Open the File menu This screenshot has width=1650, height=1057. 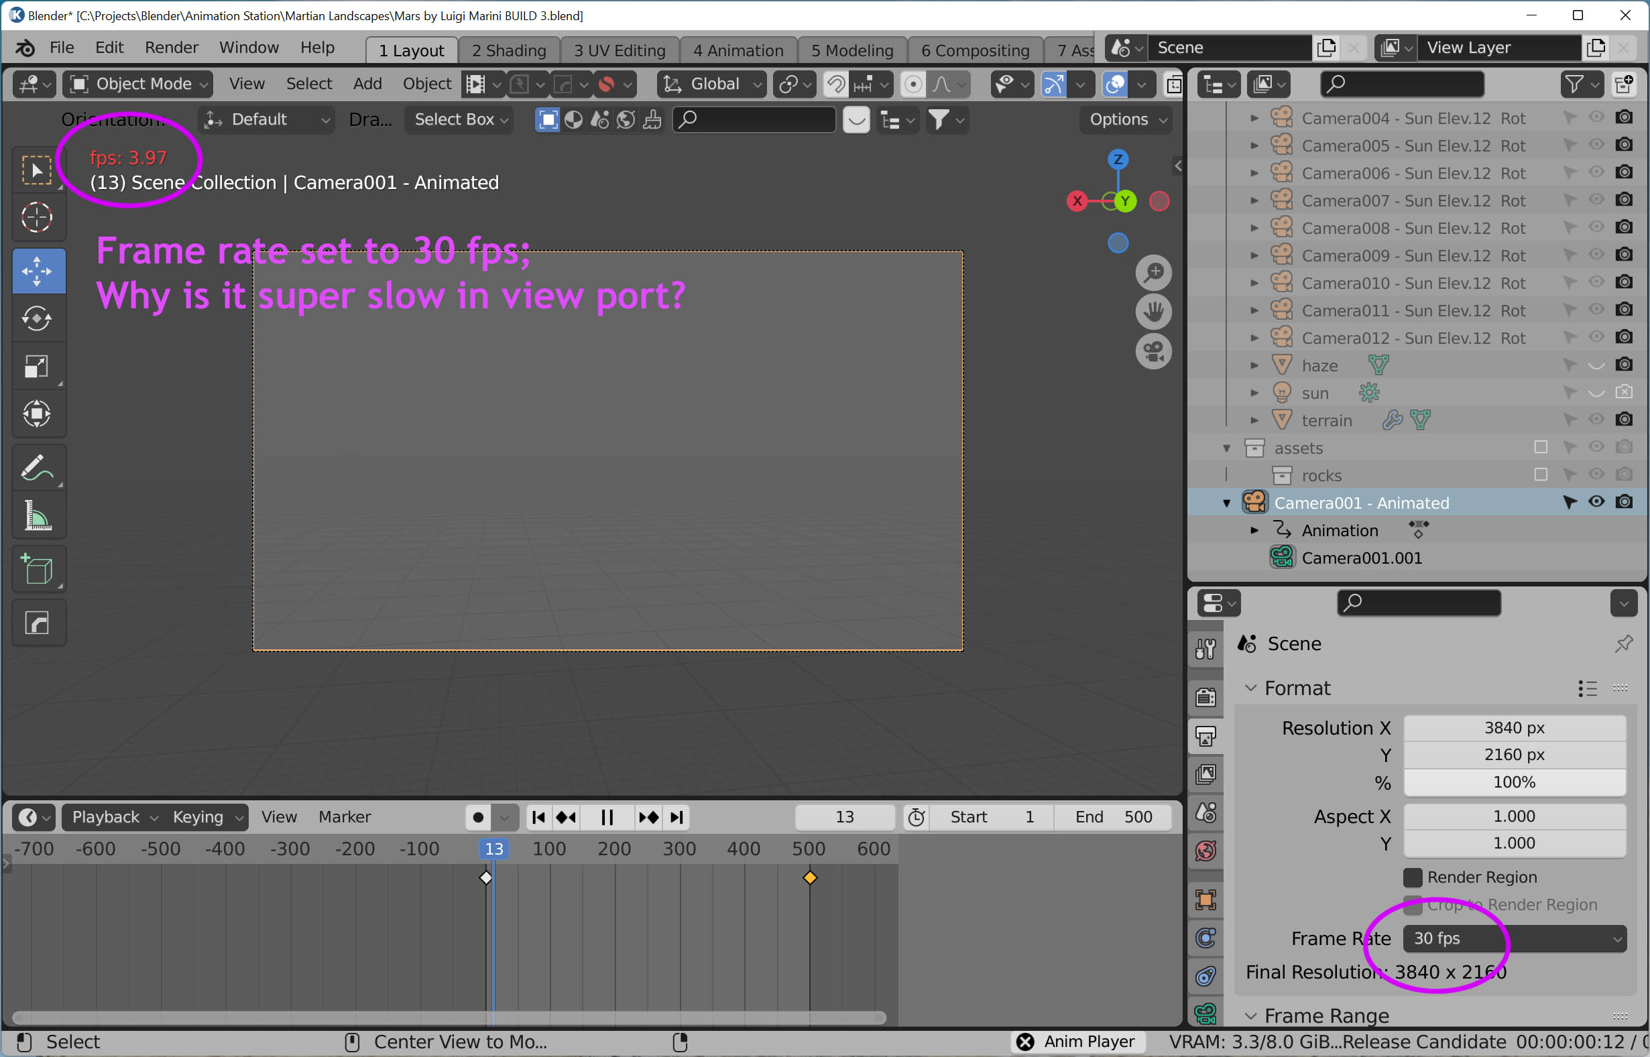click(x=62, y=48)
